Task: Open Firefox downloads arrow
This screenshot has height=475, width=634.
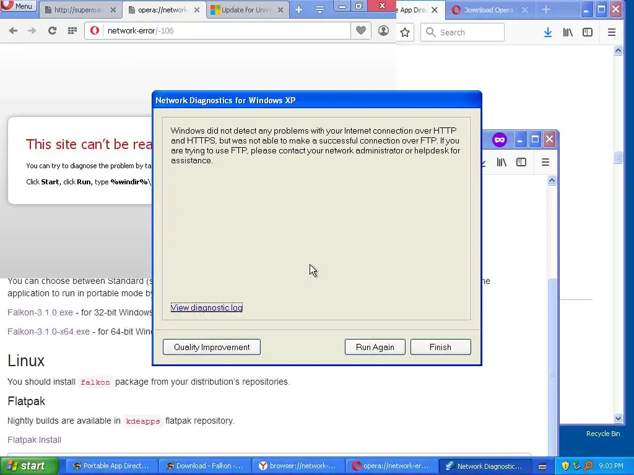Action: click(x=547, y=32)
